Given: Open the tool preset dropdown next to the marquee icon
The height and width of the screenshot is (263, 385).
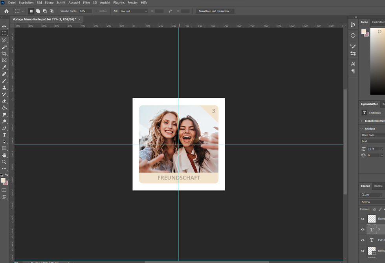Looking at the screenshot, I should coord(23,11).
